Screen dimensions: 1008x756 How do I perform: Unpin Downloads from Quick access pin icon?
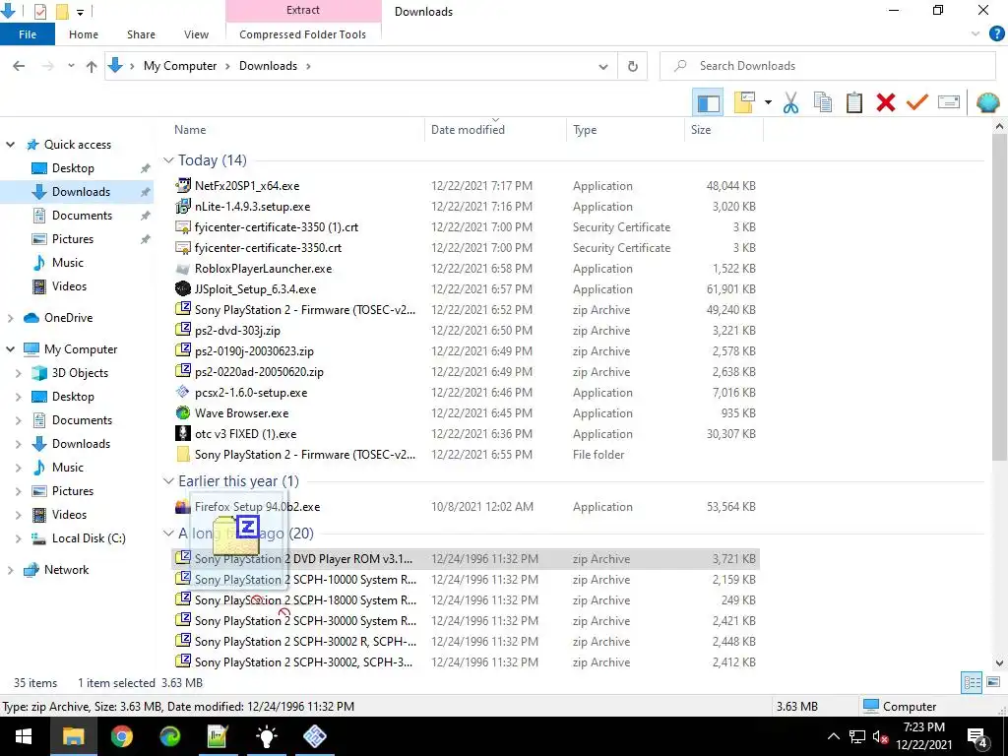click(146, 192)
